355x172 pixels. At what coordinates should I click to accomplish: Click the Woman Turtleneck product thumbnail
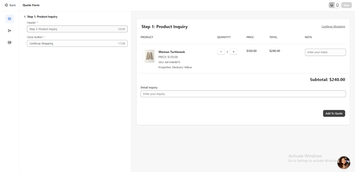coord(149,56)
